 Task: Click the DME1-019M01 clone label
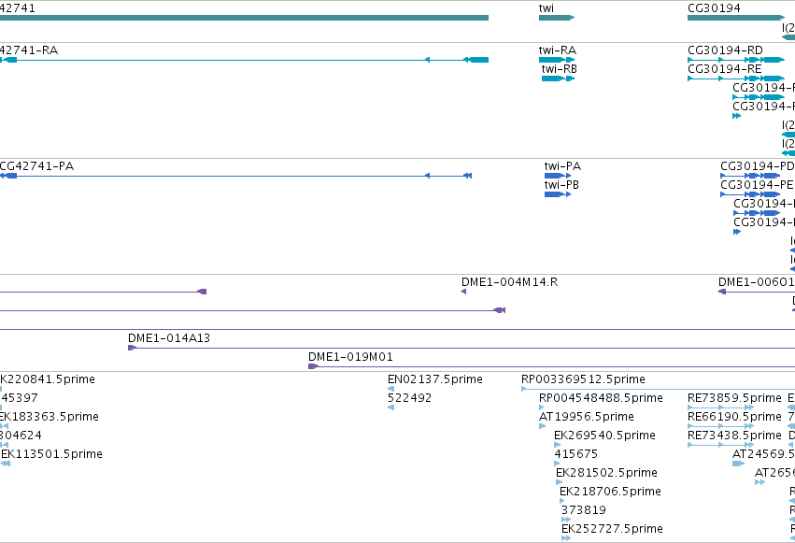pos(350,357)
